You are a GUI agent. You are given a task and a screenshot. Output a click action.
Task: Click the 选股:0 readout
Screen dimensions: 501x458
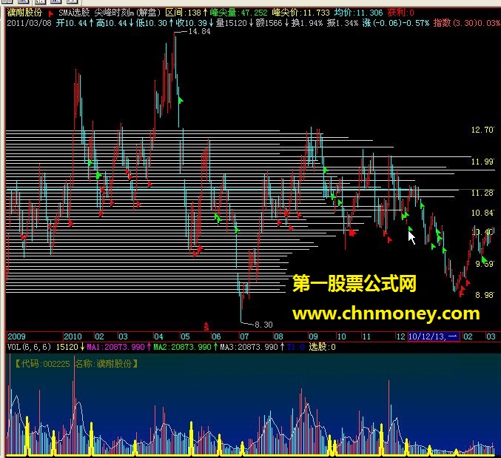(323, 348)
